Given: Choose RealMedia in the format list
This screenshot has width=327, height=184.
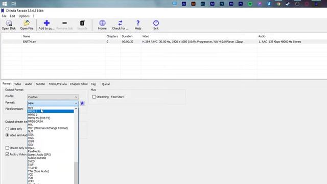Looking at the screenshot, I should point(51,151).
